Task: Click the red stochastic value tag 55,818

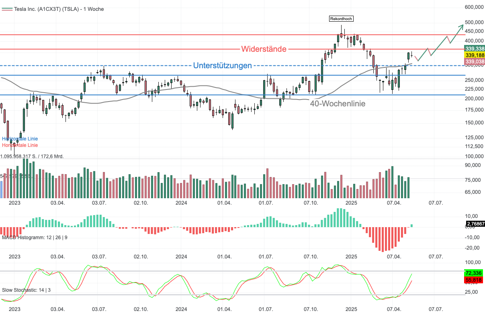Action: coord(473,280)
